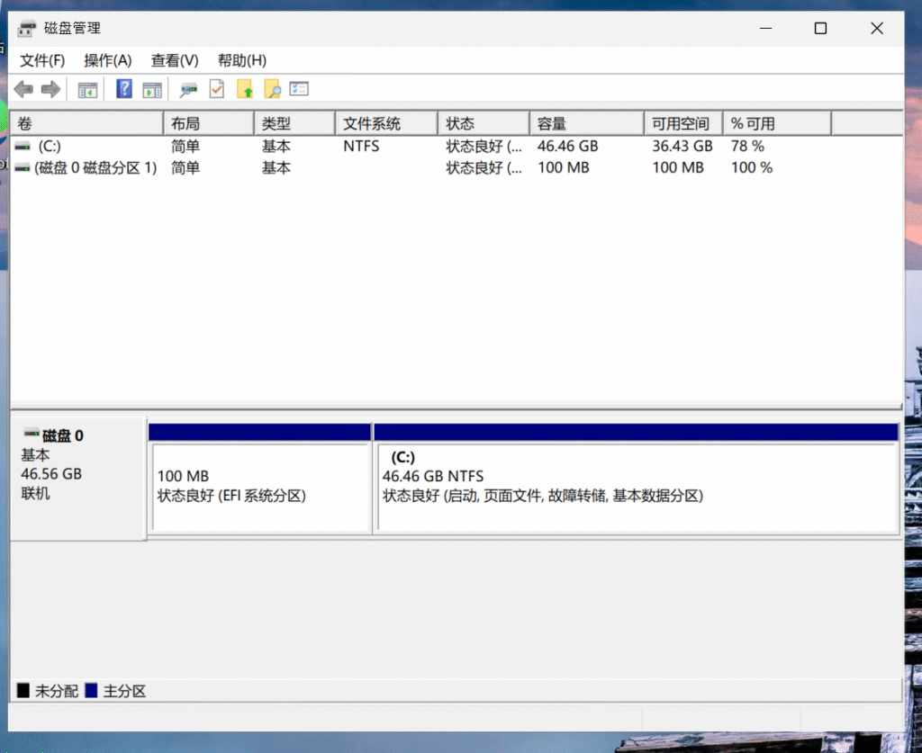Open the 文件(F) menu
The image size is (922, 753).
point(42,60)
